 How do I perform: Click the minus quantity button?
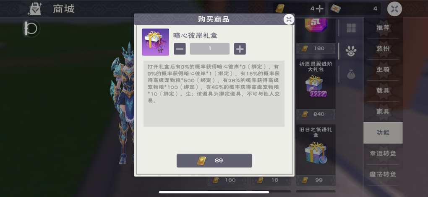tap(180, 49)
